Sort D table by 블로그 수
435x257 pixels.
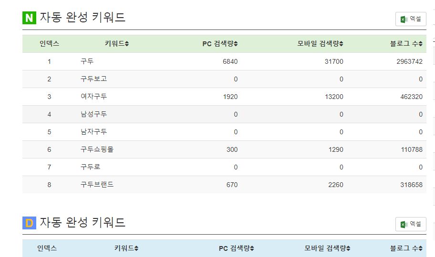406,248
